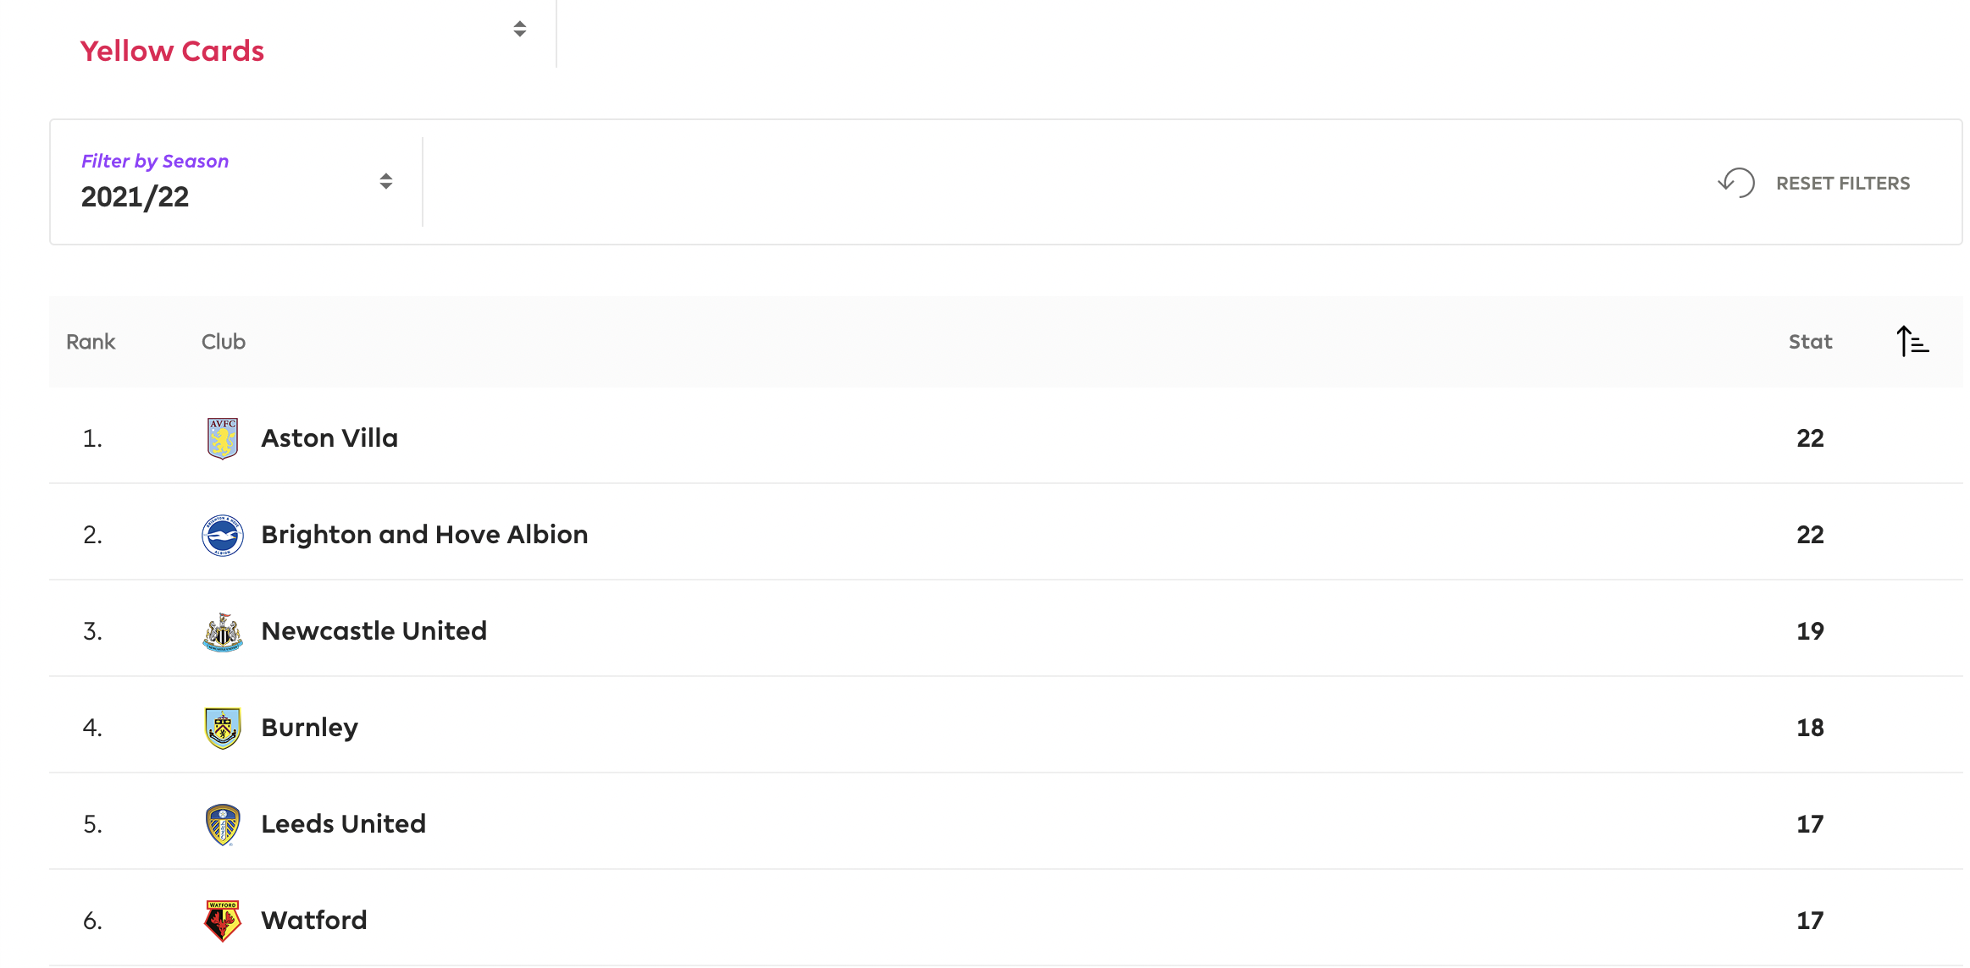Open the Brighton and Hove Albion link

click(x=424, y=535)
